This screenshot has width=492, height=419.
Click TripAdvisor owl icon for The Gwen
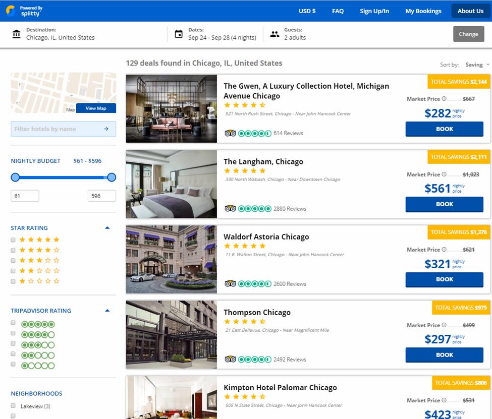230,133
